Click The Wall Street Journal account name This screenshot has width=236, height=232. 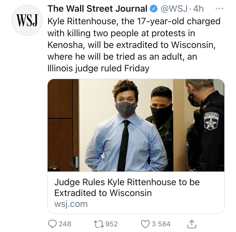click(97, 9)
